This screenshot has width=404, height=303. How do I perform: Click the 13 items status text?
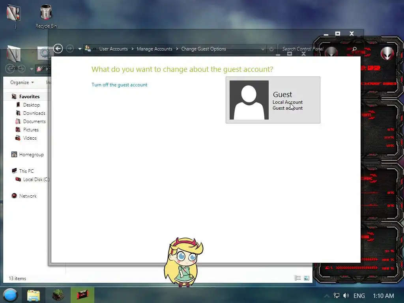(x=17, y=279)
